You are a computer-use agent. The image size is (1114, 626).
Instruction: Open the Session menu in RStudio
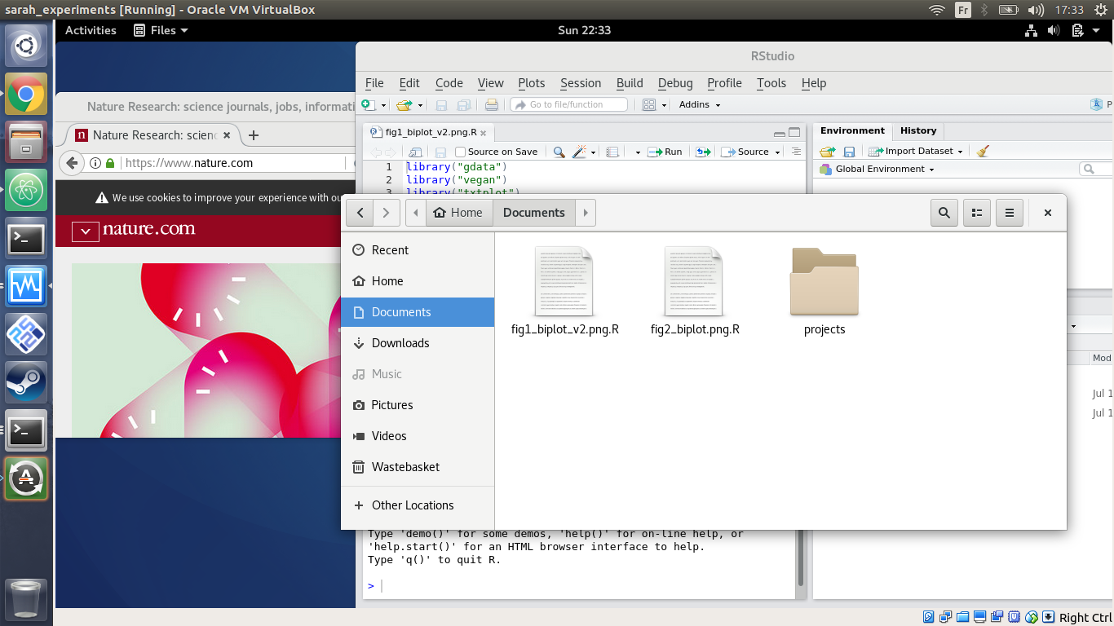point(581,83)
